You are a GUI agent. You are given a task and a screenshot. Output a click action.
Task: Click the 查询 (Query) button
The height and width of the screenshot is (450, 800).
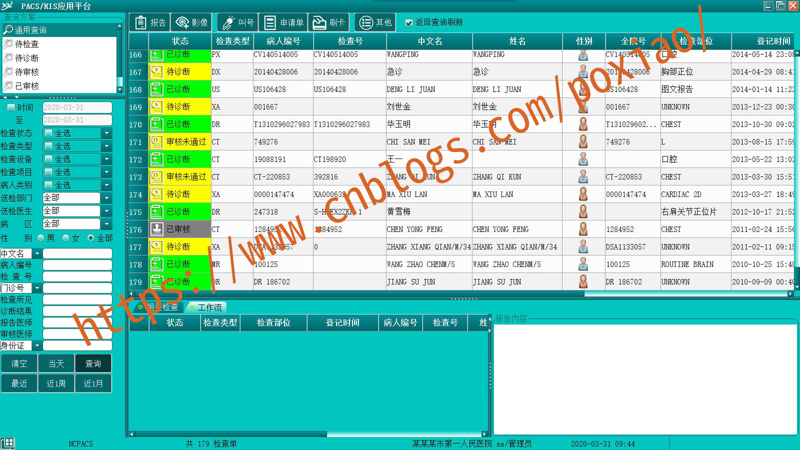click(x=93, y=363)
